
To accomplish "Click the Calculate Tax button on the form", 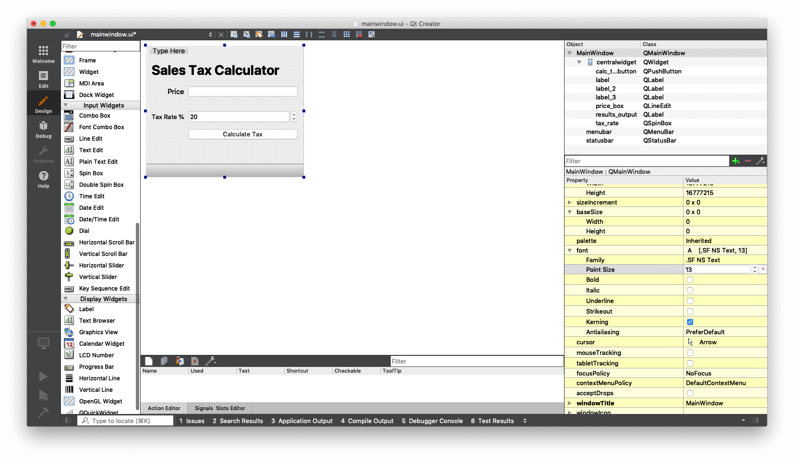I will (243, 134).
